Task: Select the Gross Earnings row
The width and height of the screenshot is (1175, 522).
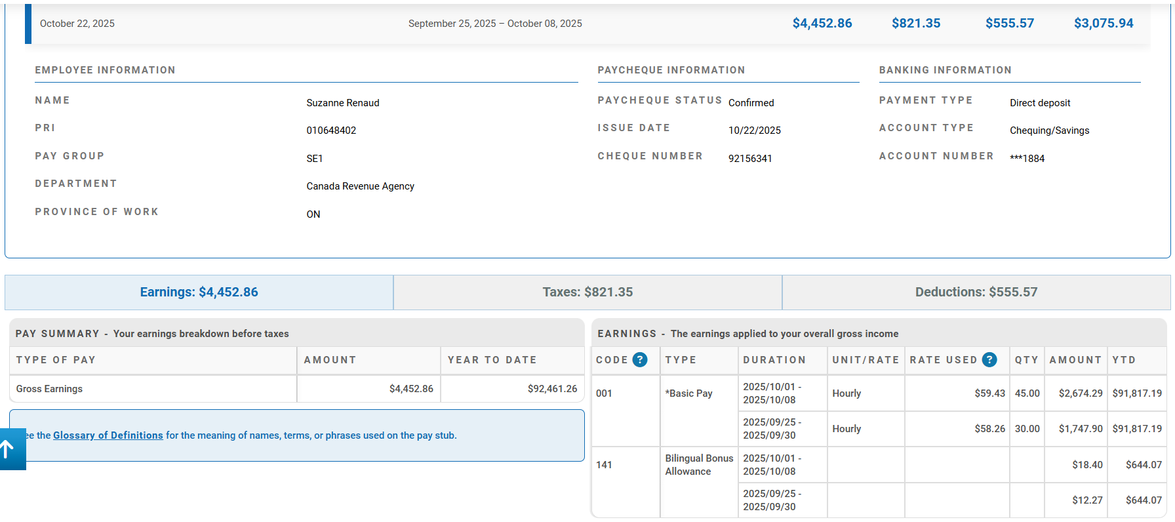Action: [x=50, y=389]
